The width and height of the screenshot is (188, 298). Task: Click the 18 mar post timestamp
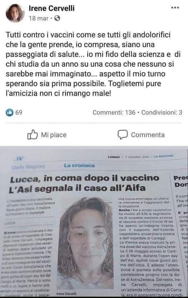click(39, 18)
